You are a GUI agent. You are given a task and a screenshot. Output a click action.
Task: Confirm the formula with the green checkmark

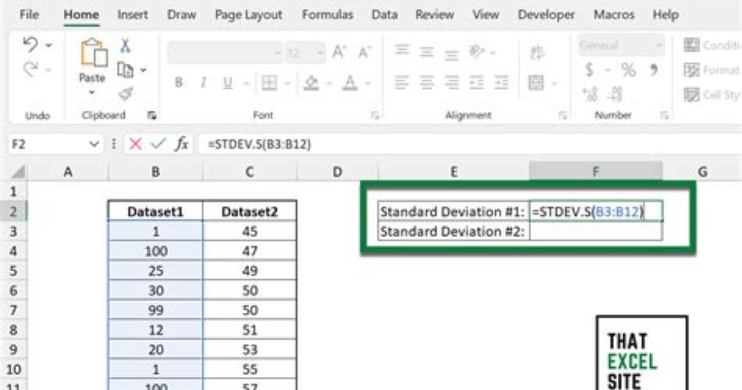158,144
